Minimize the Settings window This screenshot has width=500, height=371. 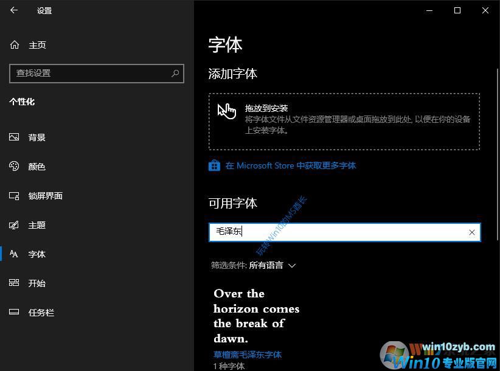point(429,10)
